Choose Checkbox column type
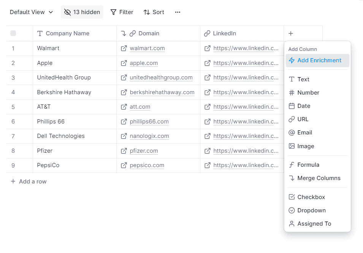Screen dimensions: 363x253 click(x=311, y=197)
